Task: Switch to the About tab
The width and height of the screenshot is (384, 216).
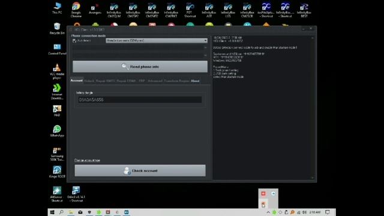Action: pos(195,81)
